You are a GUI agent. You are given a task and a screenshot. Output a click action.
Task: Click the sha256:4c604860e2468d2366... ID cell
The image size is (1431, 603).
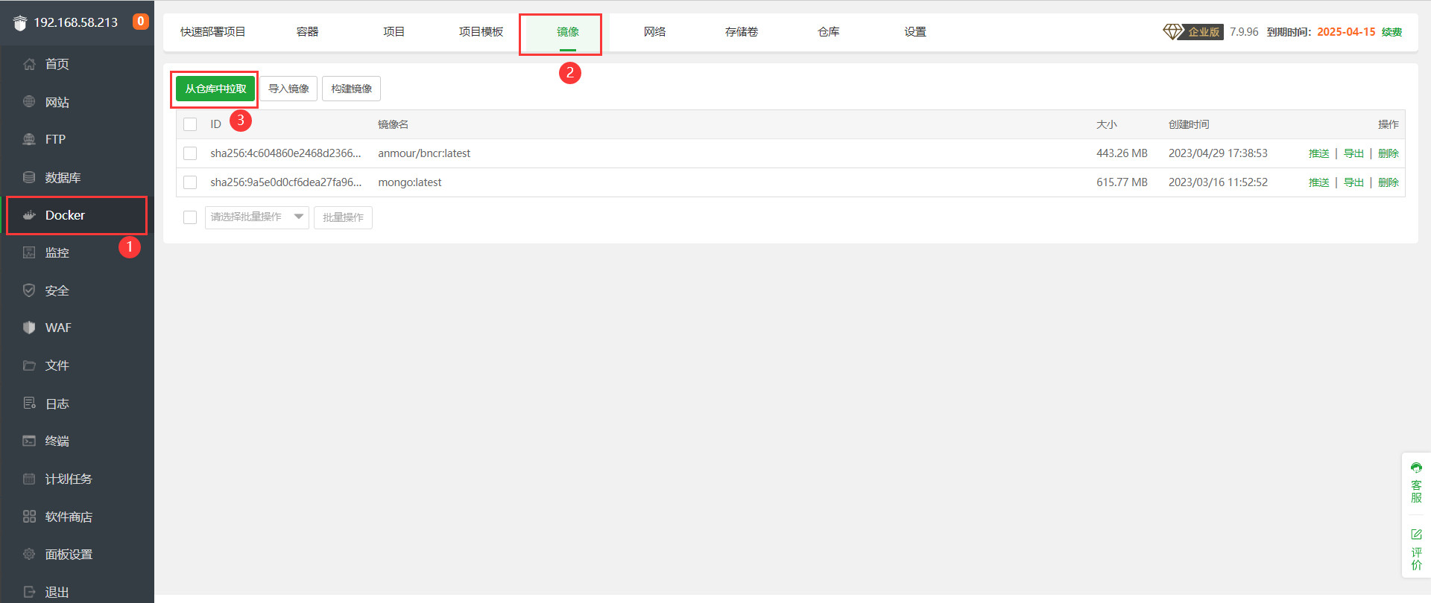[285, 153]
